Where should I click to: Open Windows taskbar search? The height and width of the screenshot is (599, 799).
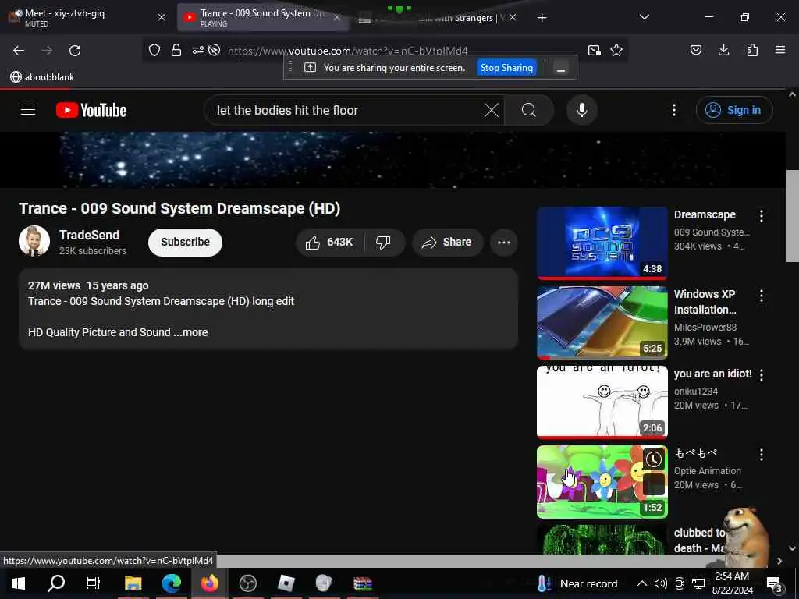[56, 583]
